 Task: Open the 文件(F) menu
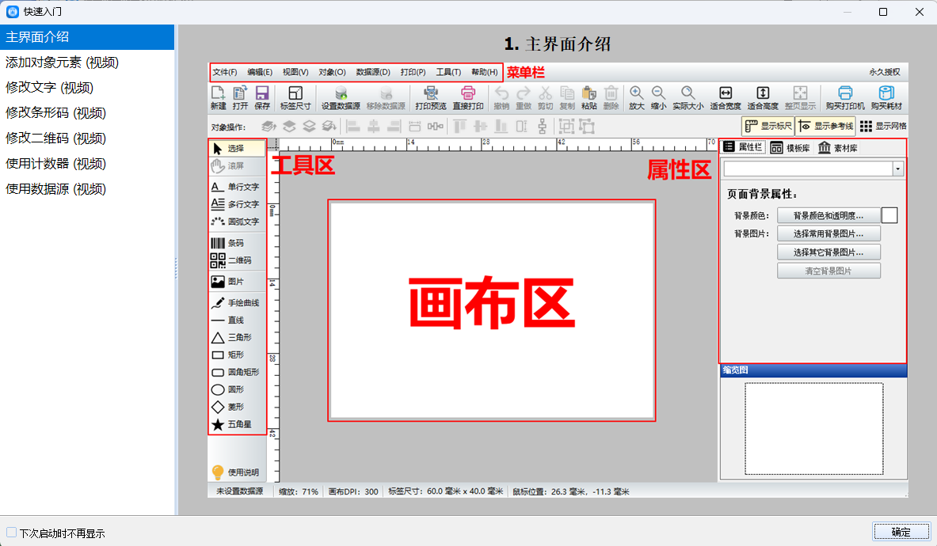[225, 72]
